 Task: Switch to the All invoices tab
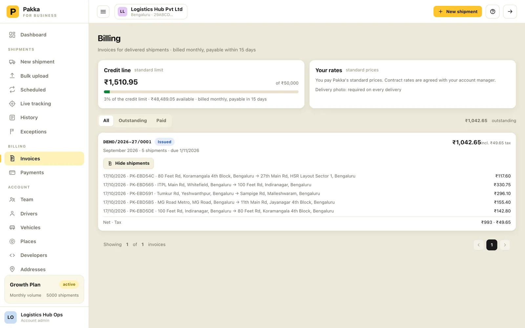106,121
